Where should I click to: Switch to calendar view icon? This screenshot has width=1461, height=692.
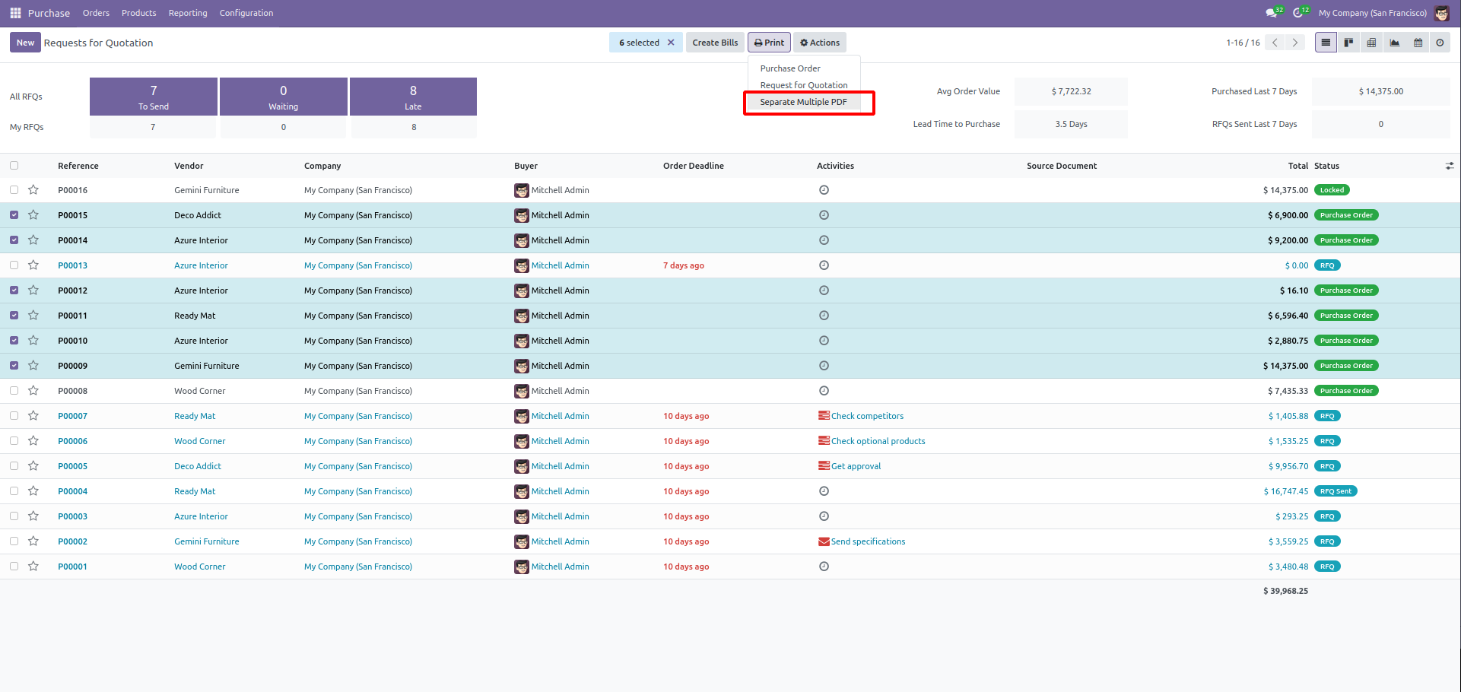[1418, 43]
